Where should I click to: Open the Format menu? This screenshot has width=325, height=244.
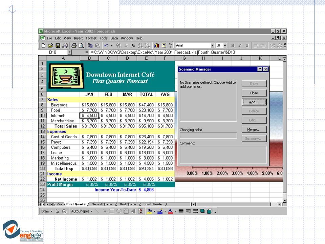(91, 38)
